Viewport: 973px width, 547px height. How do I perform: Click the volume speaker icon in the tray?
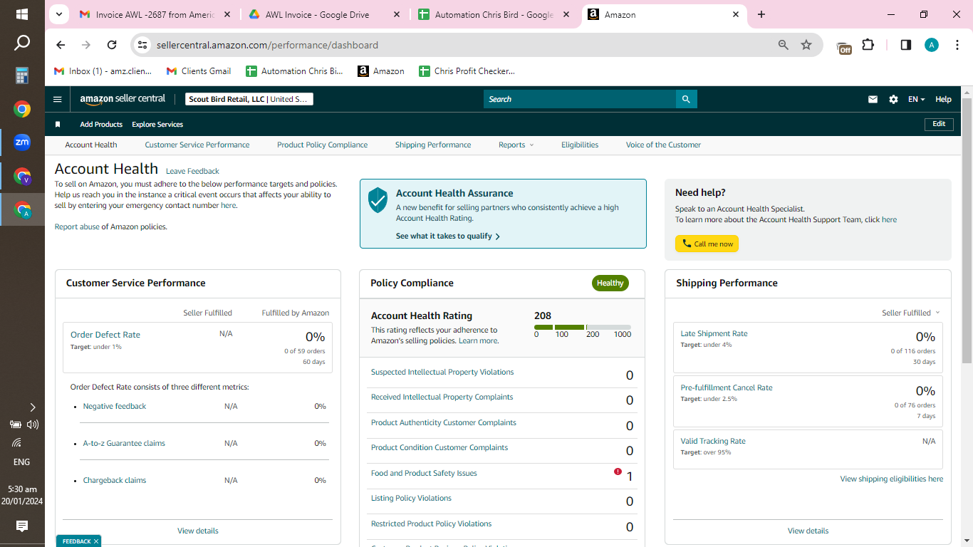[x=33, y=424]
